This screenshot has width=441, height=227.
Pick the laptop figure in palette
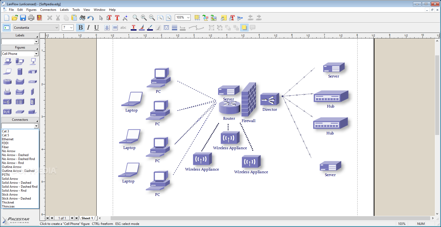pos(7,71)
